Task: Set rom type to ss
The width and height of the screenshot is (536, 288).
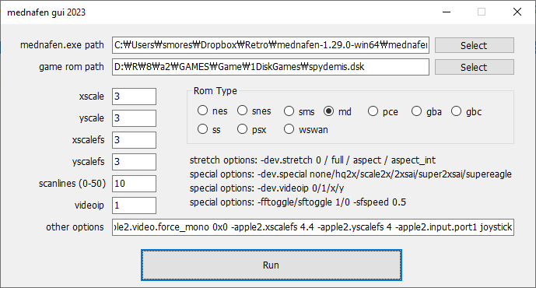Action: coord(203,129)
